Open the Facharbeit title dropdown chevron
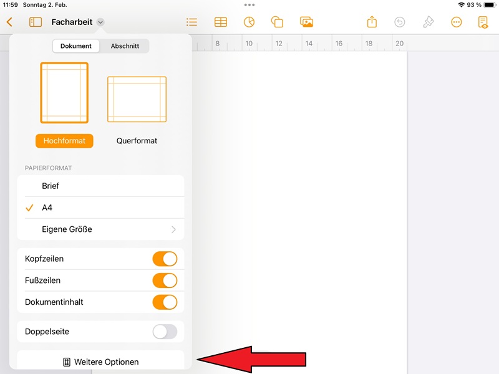Image resolution: width=499 pixels, height=374 pixels. point(100,22)
